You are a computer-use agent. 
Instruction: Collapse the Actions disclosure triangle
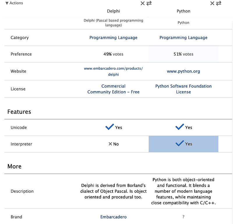pos(7,3)
